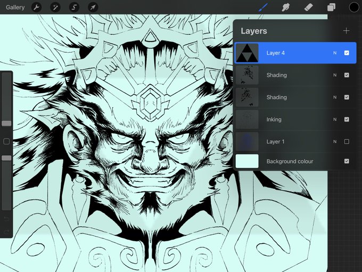Image resolution: width=362 pixels, height=272 pixels.
Task: Tap the sidebar modify square button
Action: pyautogui.click(x=6, y=141)
